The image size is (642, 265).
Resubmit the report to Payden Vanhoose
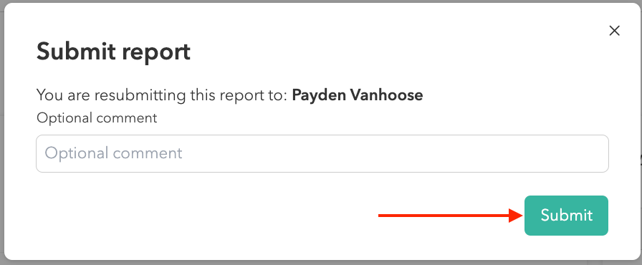point(566,216)
